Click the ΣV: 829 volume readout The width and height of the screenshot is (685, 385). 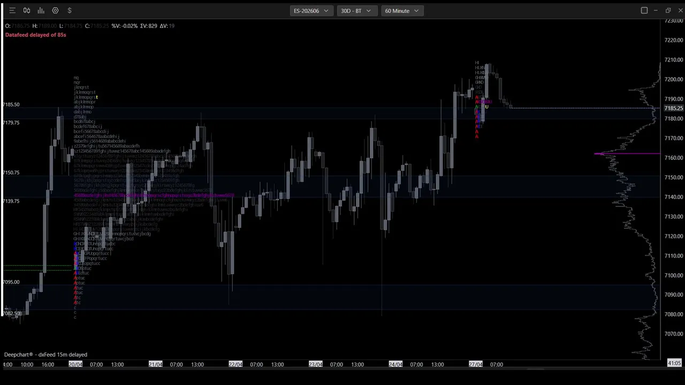[x=149, y=26]
